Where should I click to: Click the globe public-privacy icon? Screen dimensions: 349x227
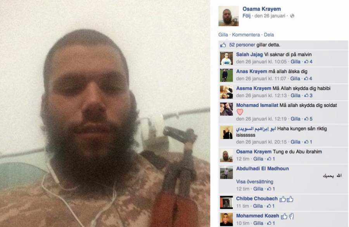click(292, 16)
